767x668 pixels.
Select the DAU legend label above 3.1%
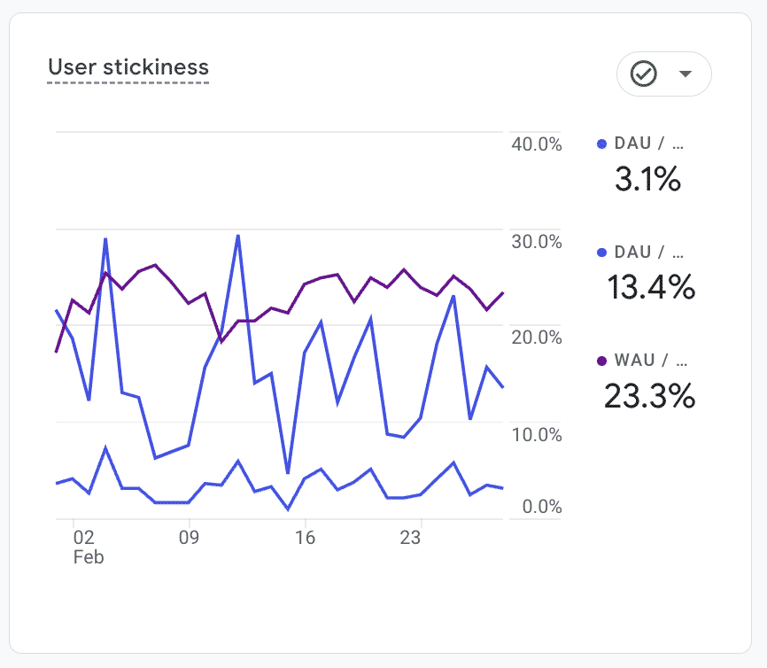[649, 144]
